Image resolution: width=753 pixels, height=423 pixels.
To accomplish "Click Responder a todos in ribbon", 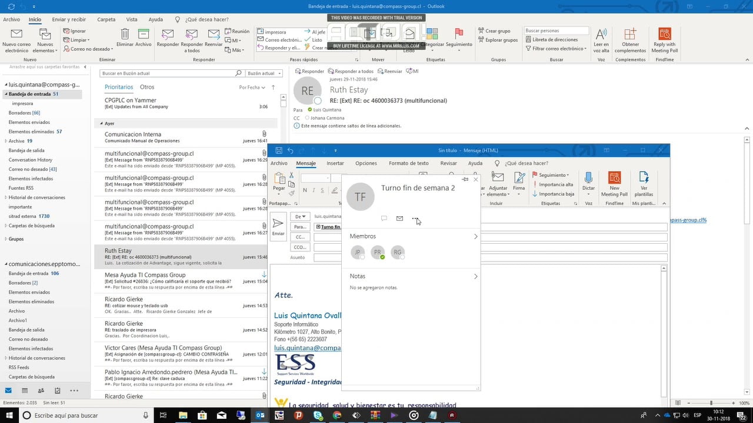I will tap(192, 40).
